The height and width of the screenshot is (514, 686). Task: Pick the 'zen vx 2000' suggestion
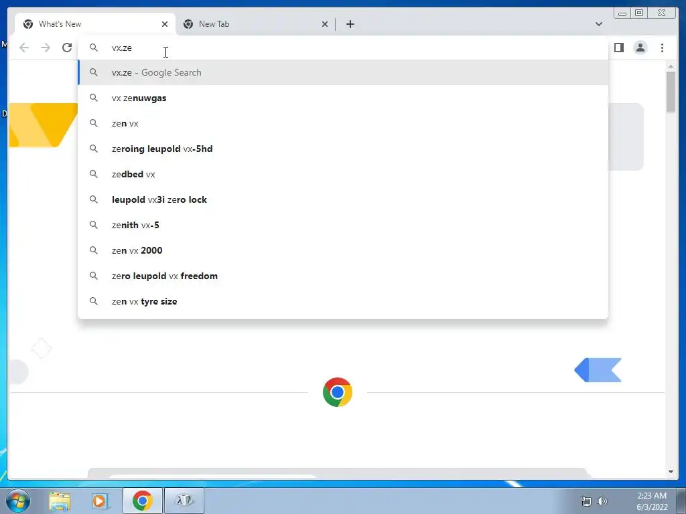343,250
